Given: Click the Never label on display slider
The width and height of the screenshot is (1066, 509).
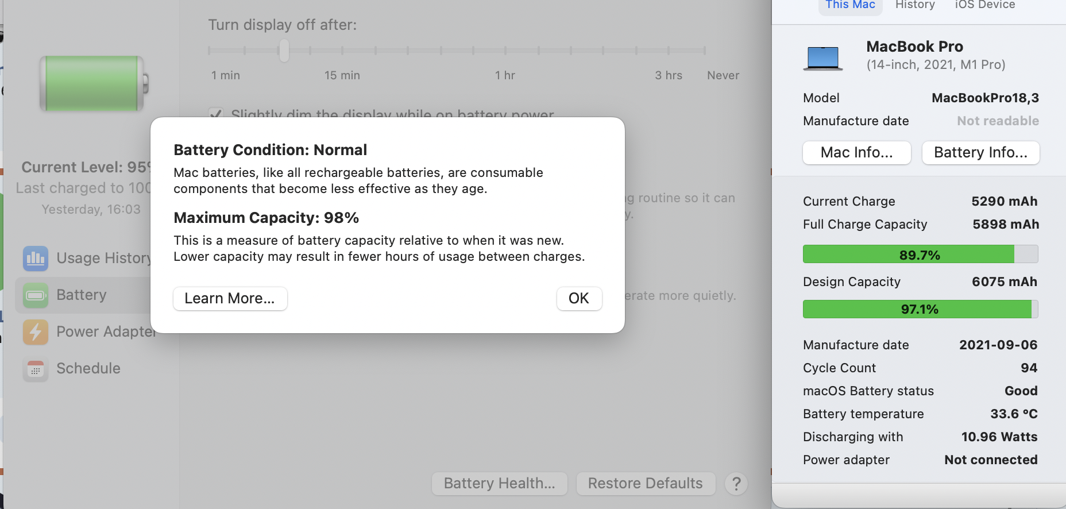Looking at the screenshot, I should (x=723, y=75).
